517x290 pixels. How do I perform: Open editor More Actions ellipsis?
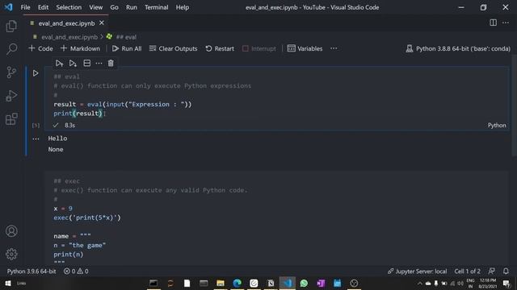[x=506, y=23]
